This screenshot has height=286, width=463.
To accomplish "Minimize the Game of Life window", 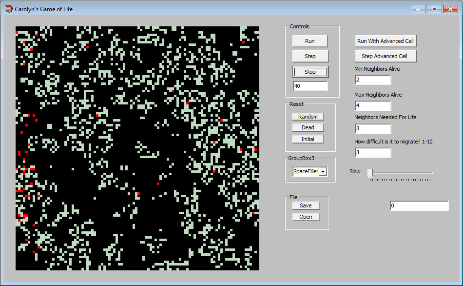I will click(x=418, y=9).
